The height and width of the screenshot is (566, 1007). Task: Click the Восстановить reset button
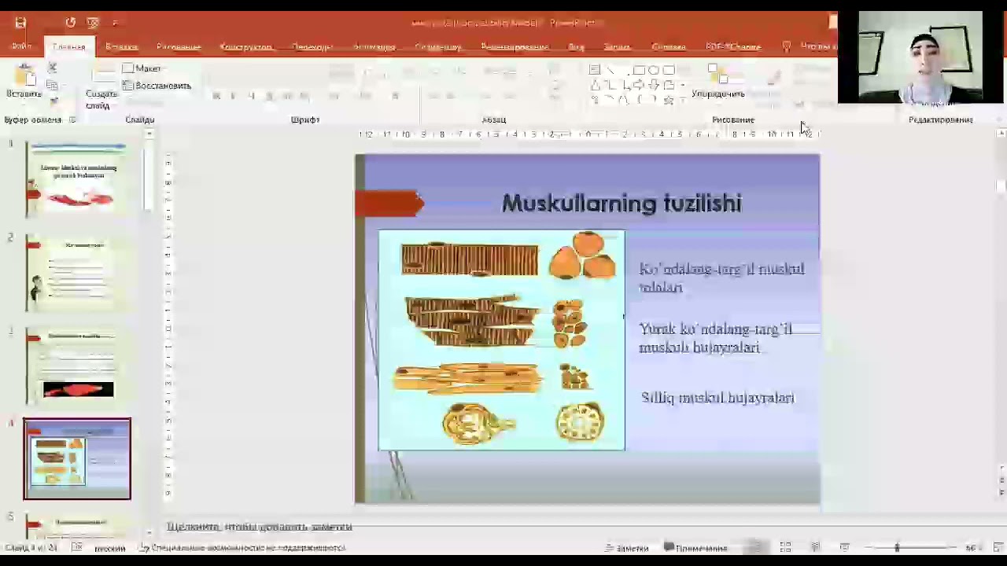point(157,85)
